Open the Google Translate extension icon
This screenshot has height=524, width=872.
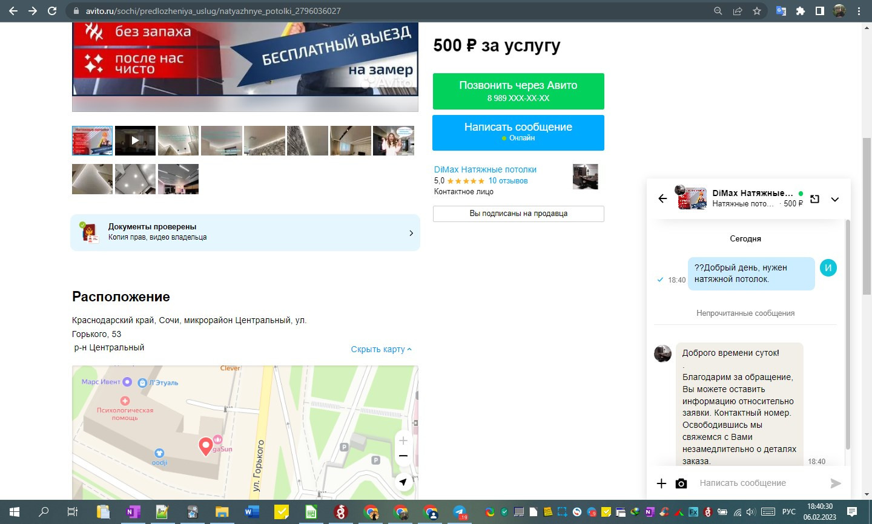pos(781,11)
